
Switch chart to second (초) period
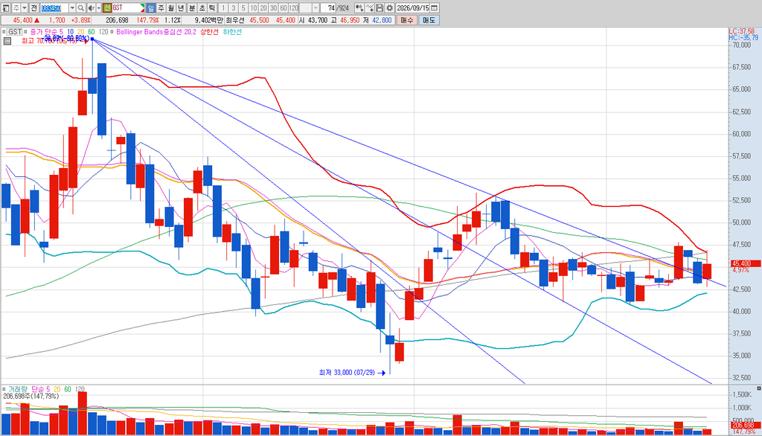tap(202, 7)
